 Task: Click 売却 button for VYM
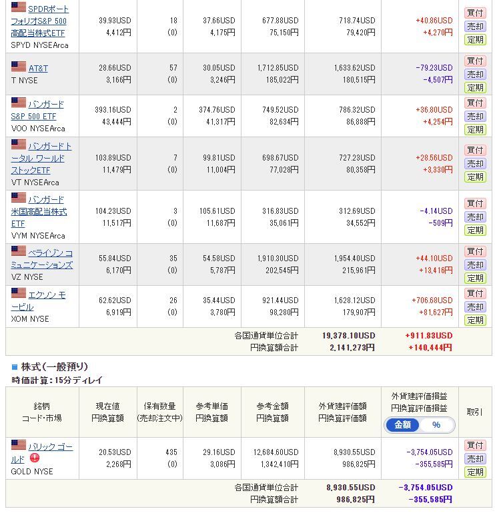click(x=475, y=217)
